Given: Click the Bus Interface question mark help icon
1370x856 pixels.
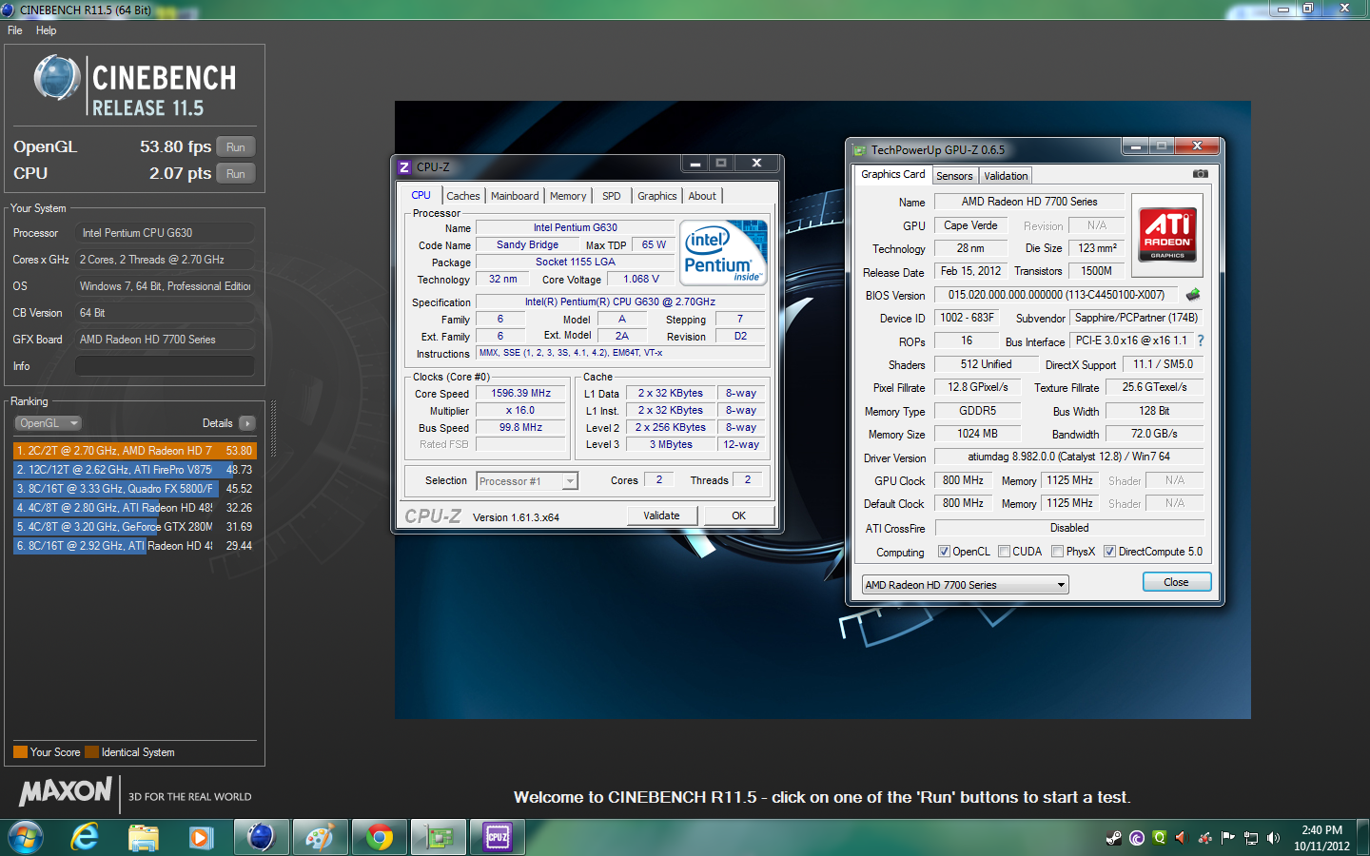Looking at the screenshot, I should (1201, 340).
